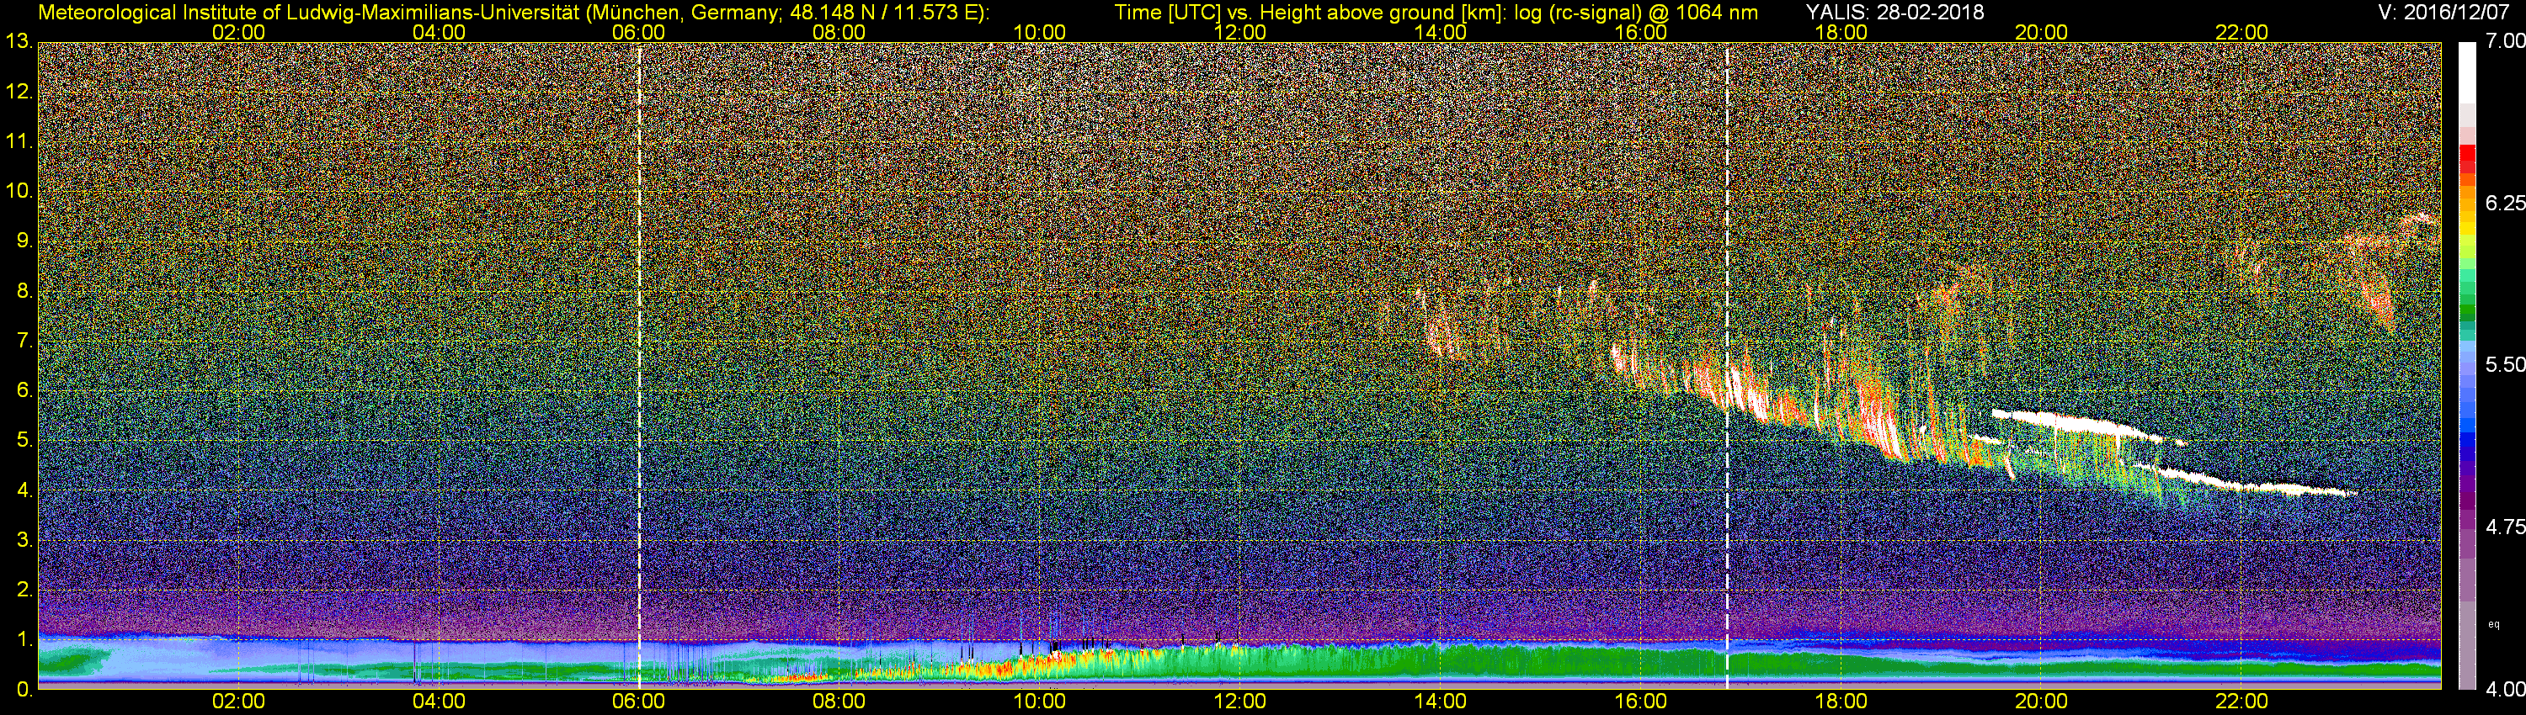Click the 6.25 colorbar value

click(2507, 203)
